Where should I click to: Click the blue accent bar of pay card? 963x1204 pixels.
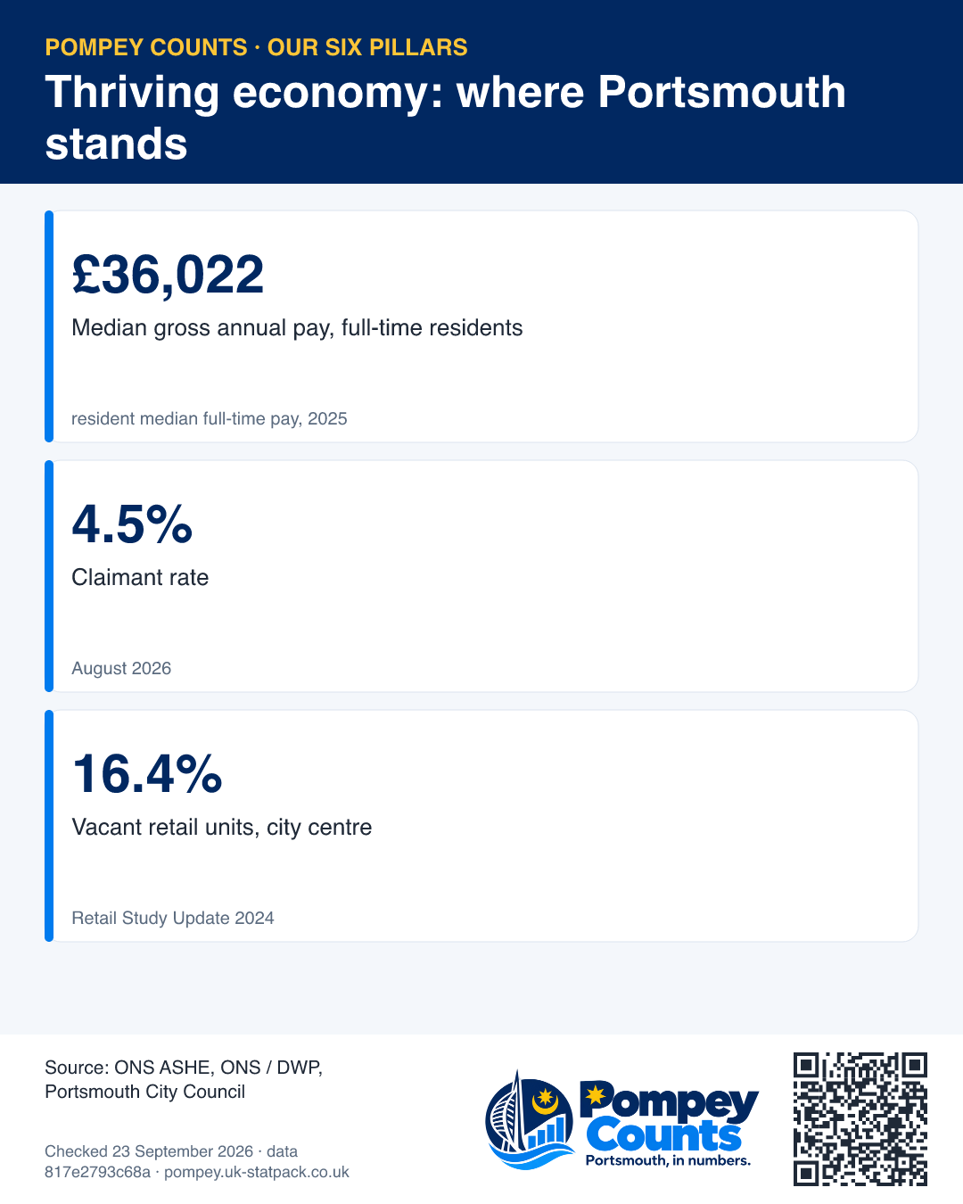[x=49, y=326]
